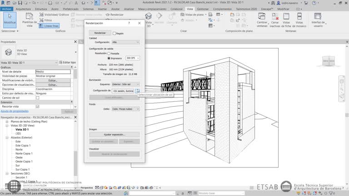Switch to Estructura ribbon tab

[x=41, y=9]
